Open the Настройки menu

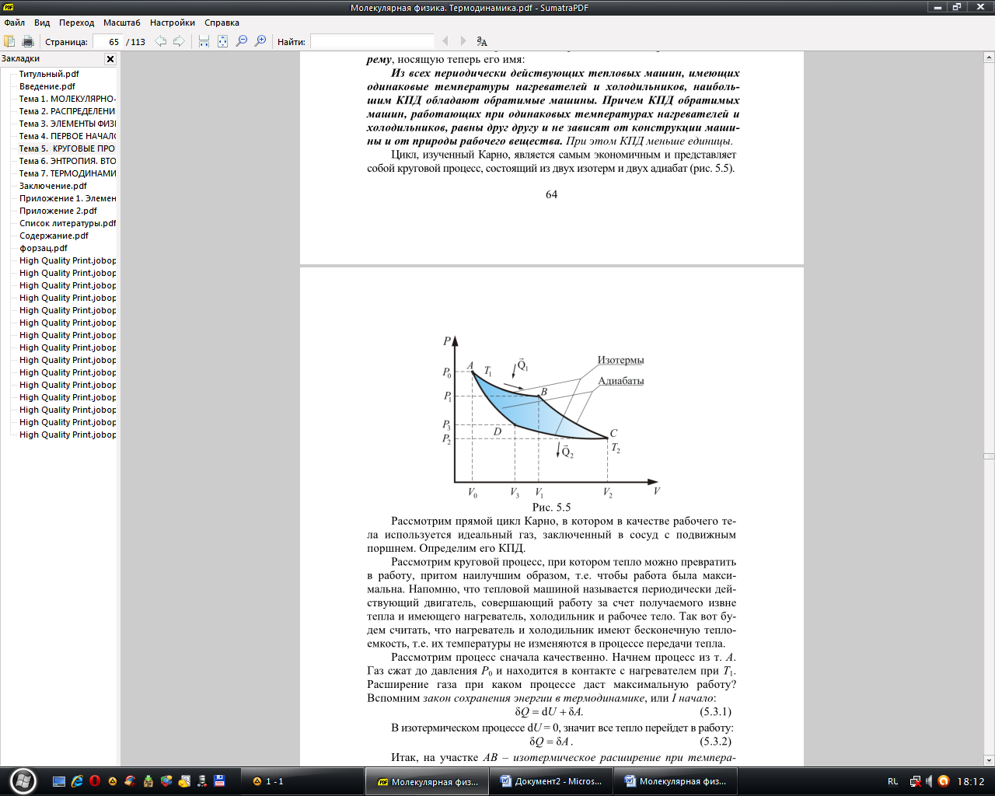click(173, 23)
